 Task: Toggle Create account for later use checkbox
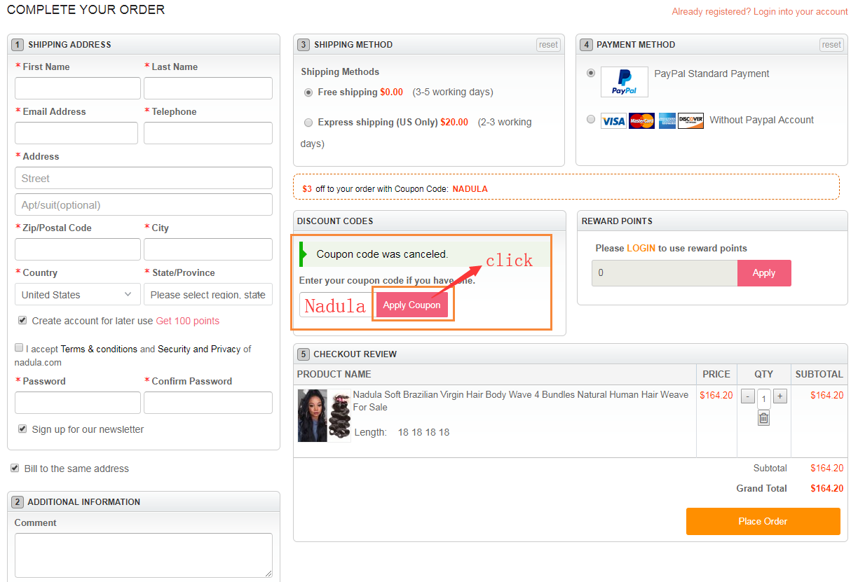[x=22, y=320]
